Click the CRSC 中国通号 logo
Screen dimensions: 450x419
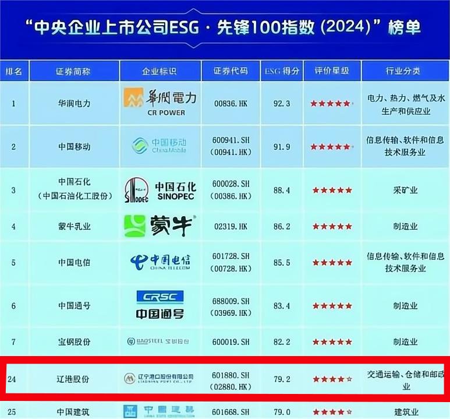pyautogui.click(x=160, y=305)
